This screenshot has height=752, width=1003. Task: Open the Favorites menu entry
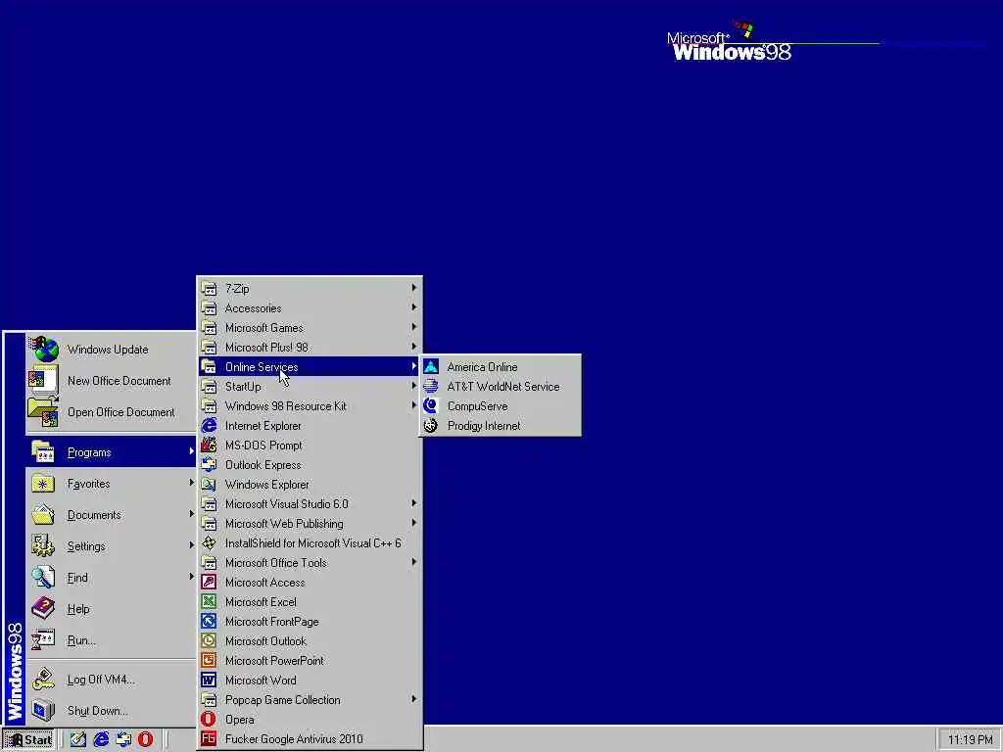point(111,484)
